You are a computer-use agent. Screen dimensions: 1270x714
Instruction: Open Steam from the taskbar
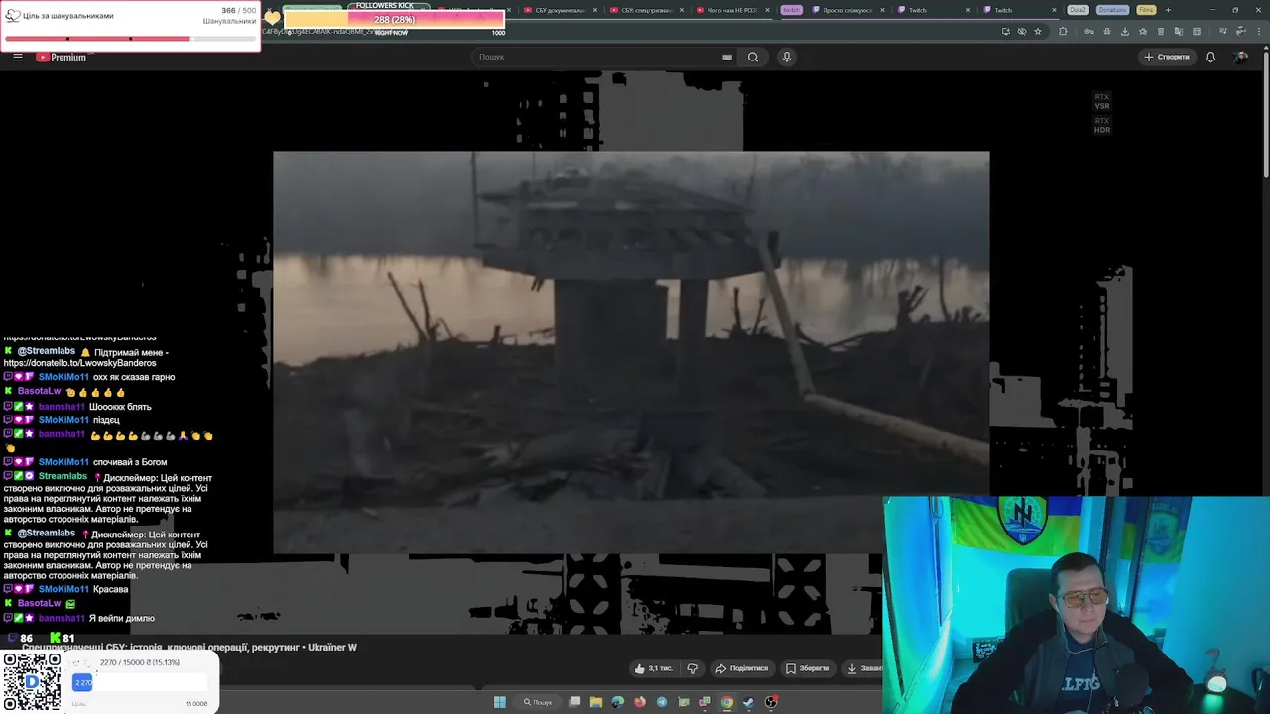pos(748,702)
